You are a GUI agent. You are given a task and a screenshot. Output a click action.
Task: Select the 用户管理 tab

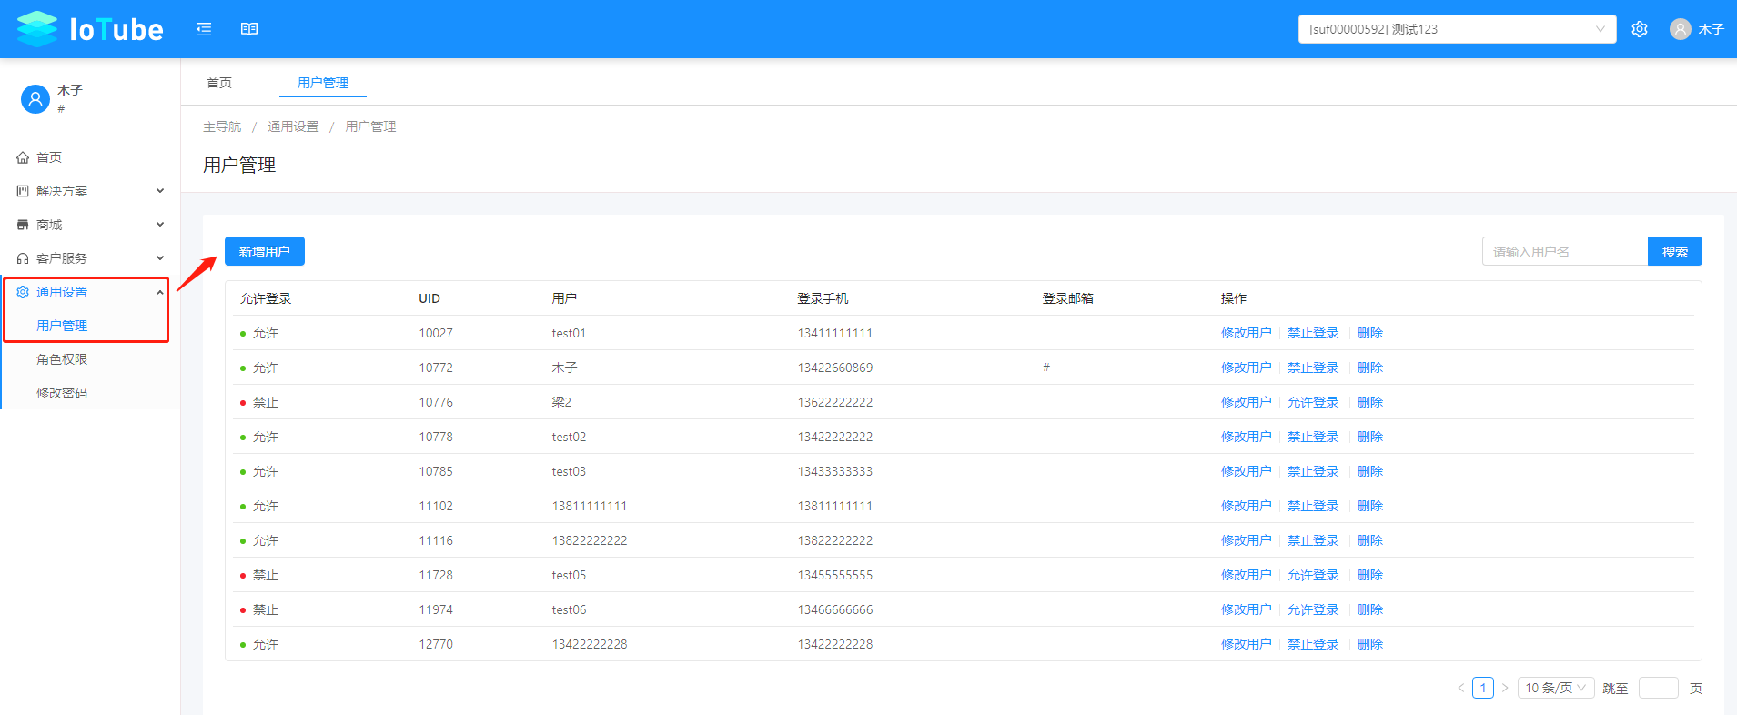coord(323,83)
